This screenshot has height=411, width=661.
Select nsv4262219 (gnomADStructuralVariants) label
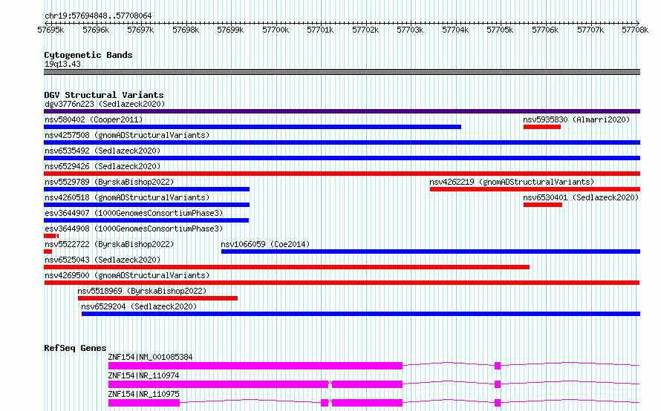[x=512, y=182]
